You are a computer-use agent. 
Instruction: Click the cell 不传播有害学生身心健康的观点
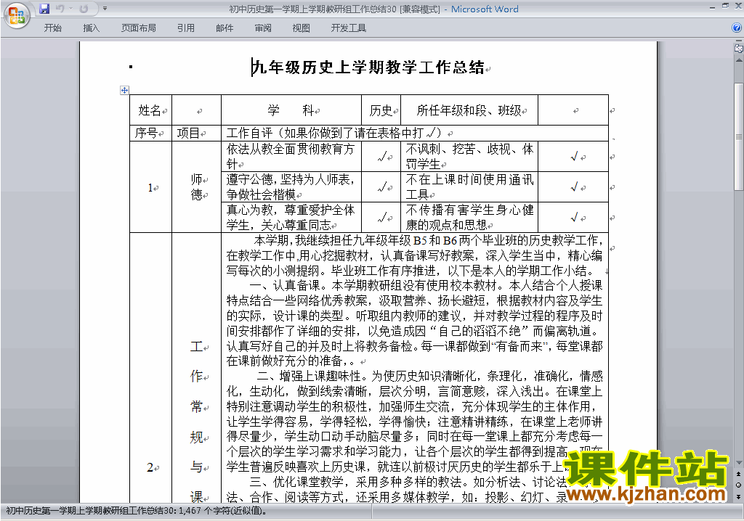tap(469, 217)
